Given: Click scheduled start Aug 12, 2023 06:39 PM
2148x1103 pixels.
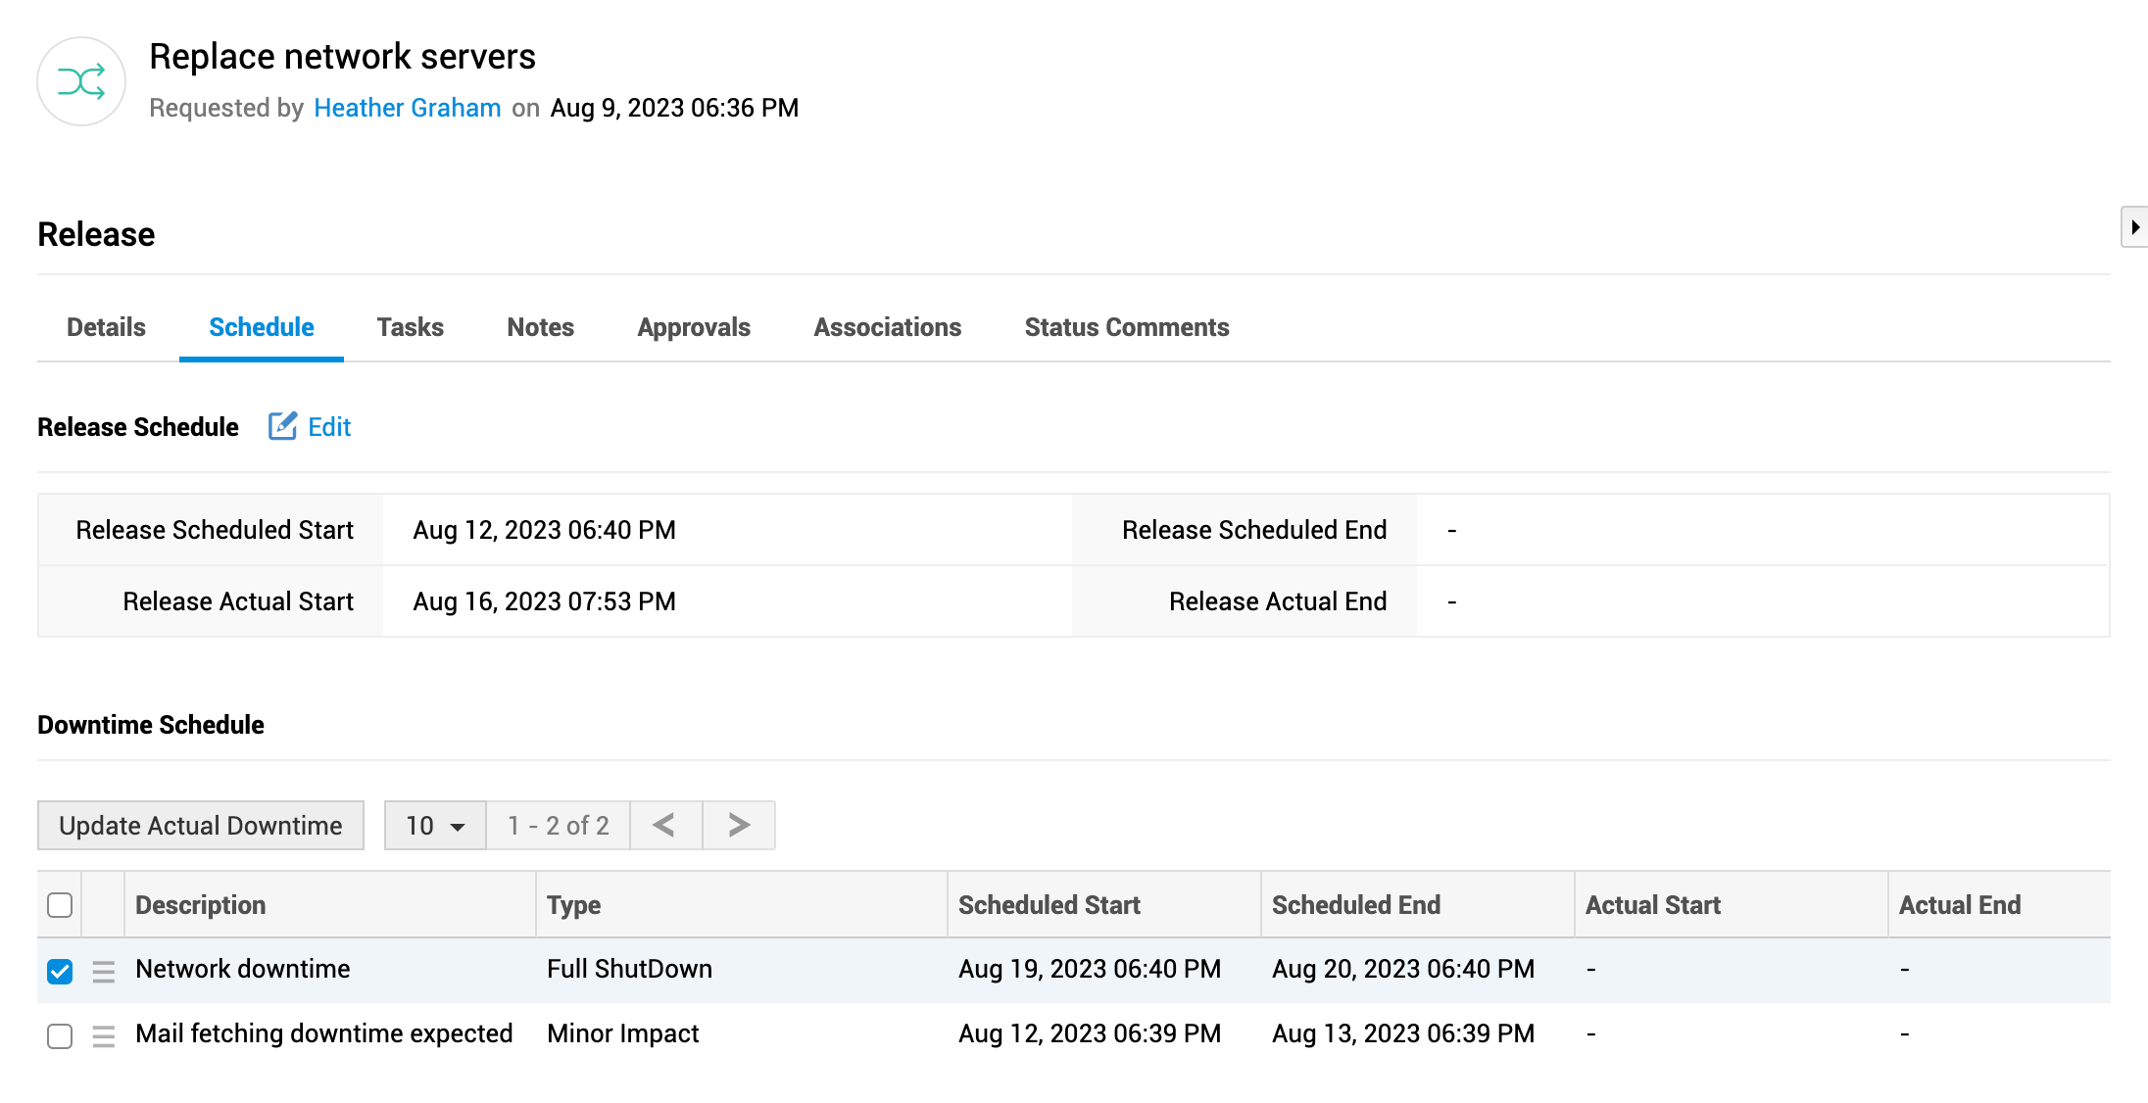Looking at the screenshot, I should click(1090, 1033).
